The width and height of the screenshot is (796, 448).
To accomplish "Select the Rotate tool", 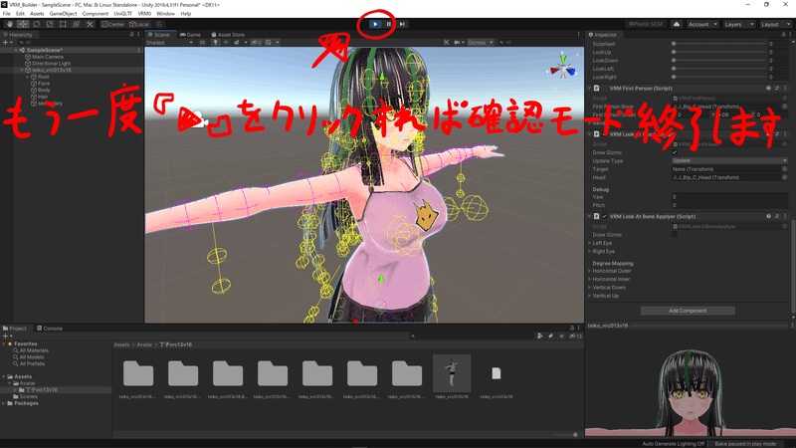I will pos(36,24).
